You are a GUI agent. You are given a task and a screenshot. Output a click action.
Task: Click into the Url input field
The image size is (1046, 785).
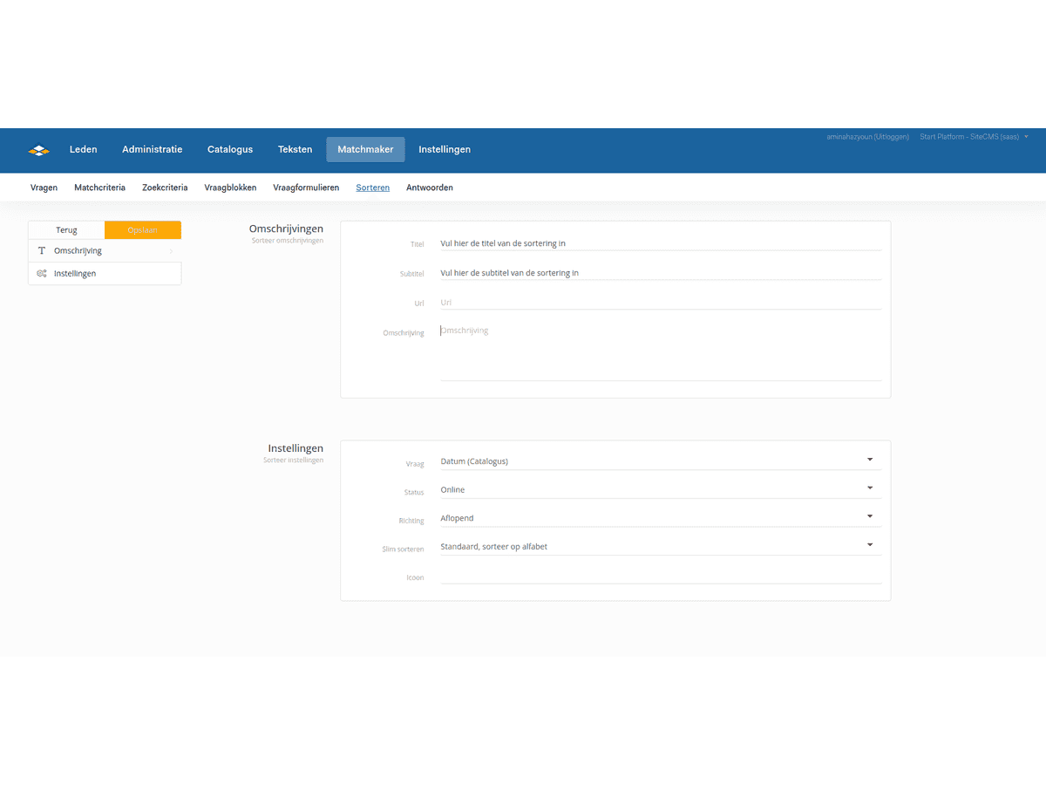point(660,303)
